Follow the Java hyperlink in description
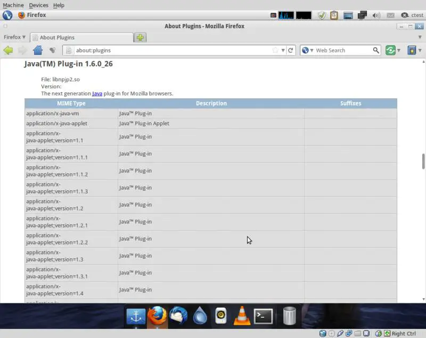426x338 pixels. pos(97,94)
